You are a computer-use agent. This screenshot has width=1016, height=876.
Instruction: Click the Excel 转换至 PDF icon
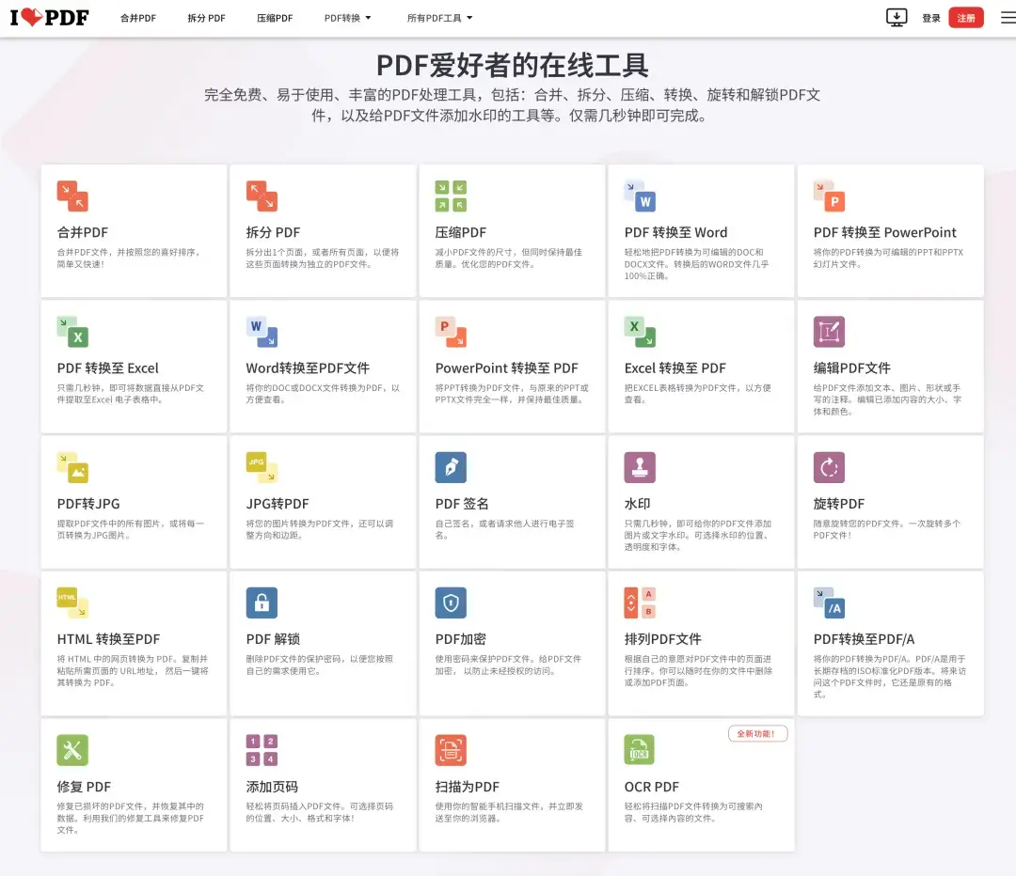pos(641,332)
